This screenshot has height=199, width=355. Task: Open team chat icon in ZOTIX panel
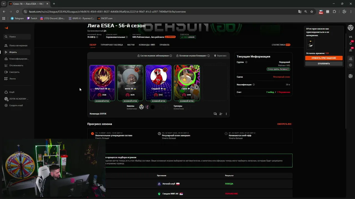coord(215,114)
